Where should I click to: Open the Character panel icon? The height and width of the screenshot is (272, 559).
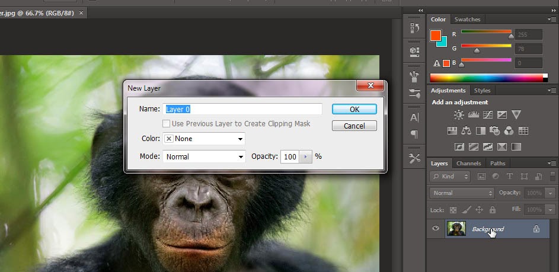414,117
